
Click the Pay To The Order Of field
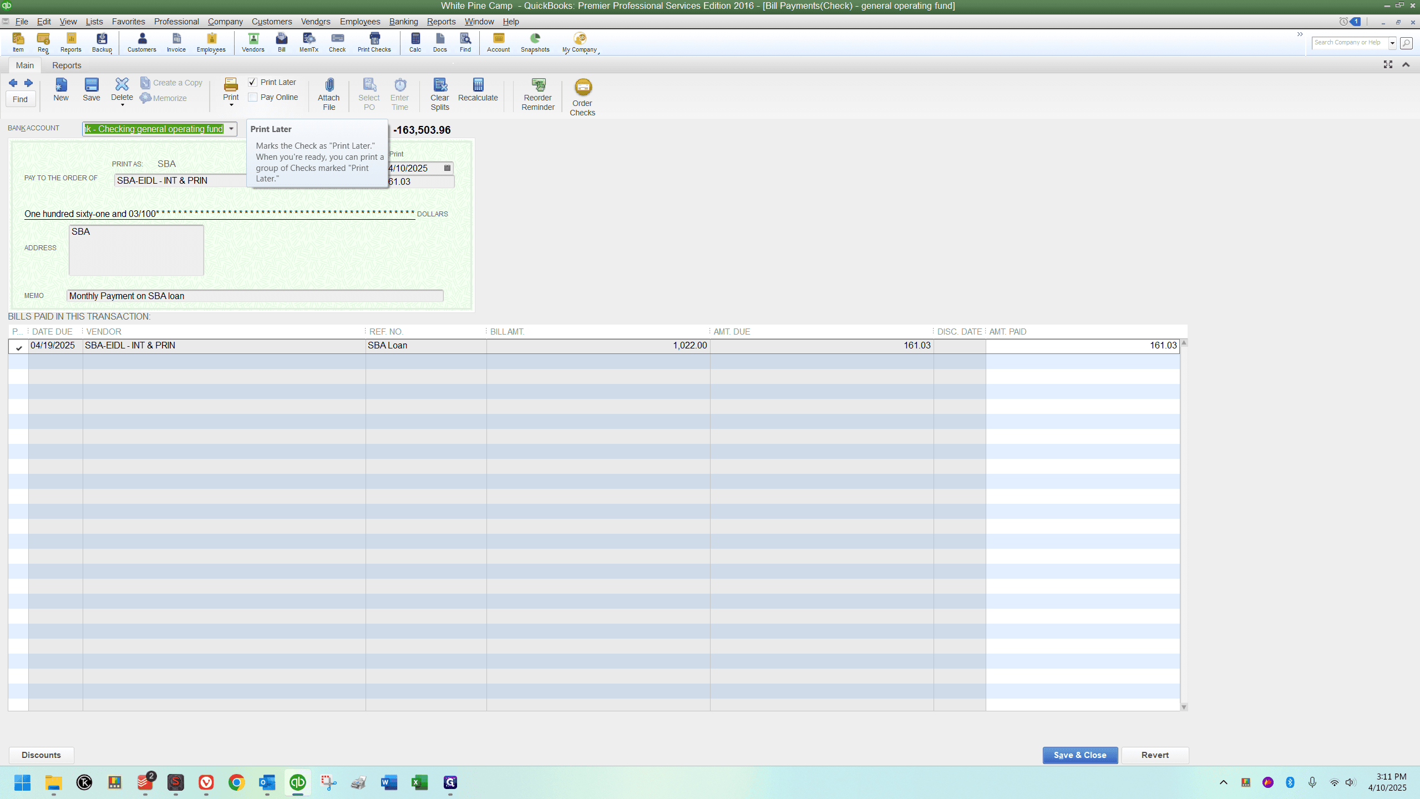181,181
